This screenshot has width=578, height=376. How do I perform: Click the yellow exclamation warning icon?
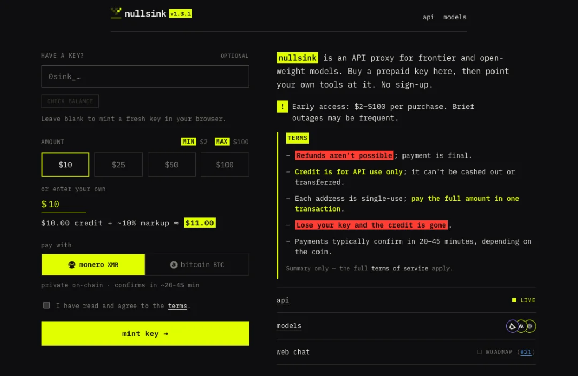pyautogui.click(x=283, y=107)
